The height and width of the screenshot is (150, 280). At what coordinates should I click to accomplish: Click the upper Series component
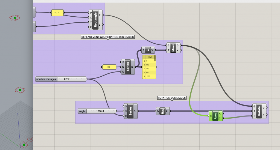(x=128, y=67)
